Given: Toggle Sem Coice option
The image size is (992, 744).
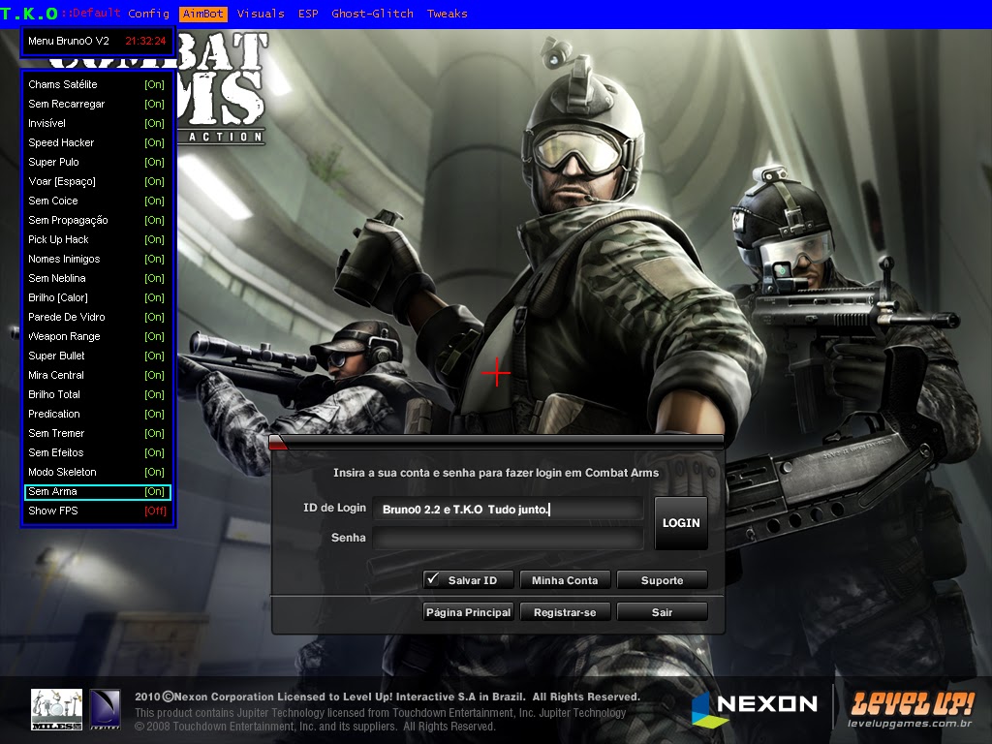Looking at the screenshot, I should (x=97, y=201).
